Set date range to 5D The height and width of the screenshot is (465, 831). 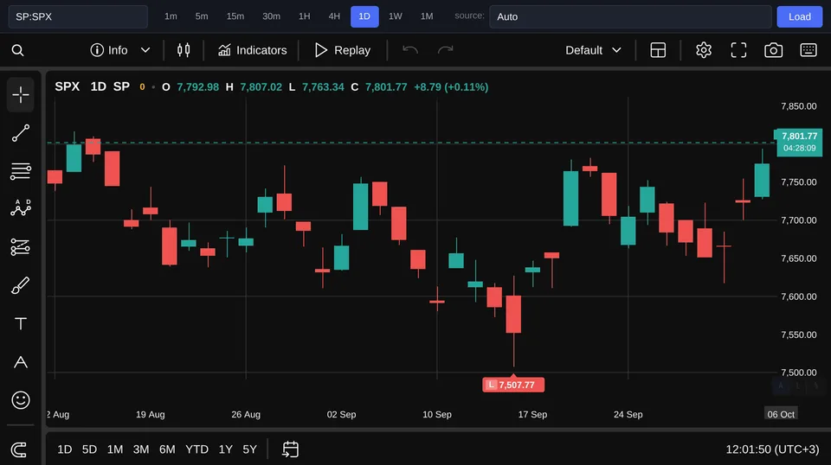pyautogui.click(x=89, y=449)
